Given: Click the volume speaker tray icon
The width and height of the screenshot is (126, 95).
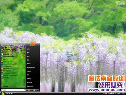Looking at the screenshot, I should coord(119,93).
